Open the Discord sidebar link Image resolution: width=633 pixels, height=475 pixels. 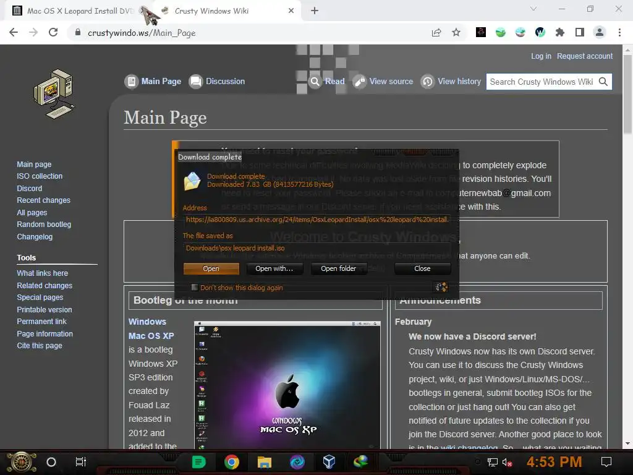click(x=30, y=188)
